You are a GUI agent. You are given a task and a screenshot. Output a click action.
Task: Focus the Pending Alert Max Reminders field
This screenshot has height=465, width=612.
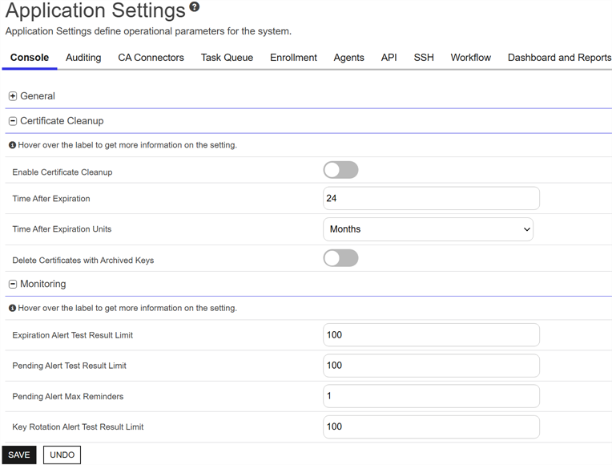pos(431,396)
